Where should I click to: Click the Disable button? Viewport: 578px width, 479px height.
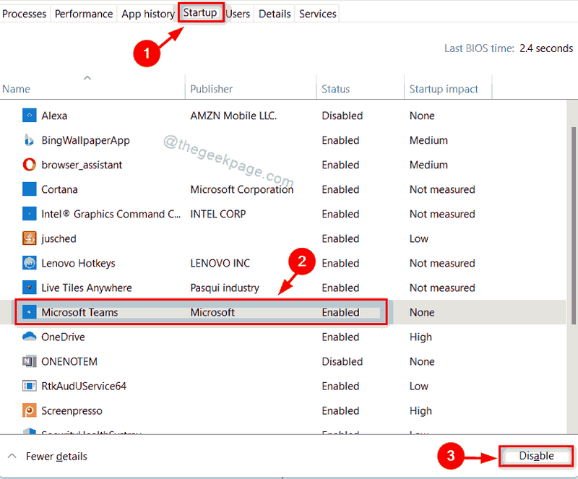pos(536,456)
